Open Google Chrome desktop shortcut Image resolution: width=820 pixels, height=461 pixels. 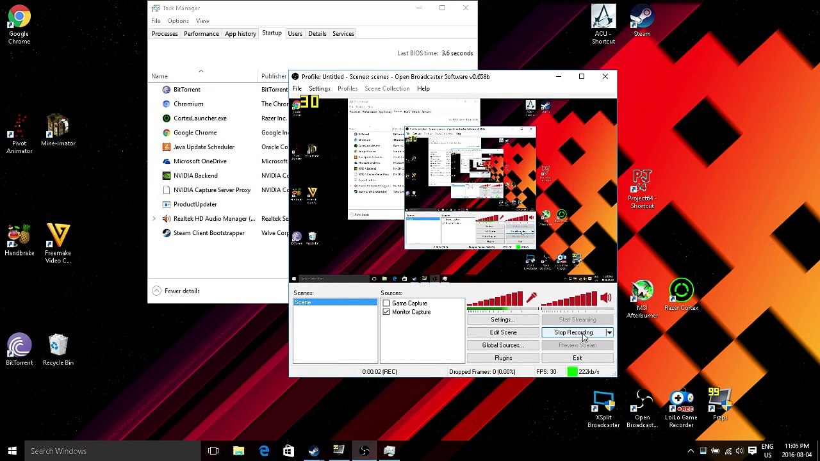[19, 24]
